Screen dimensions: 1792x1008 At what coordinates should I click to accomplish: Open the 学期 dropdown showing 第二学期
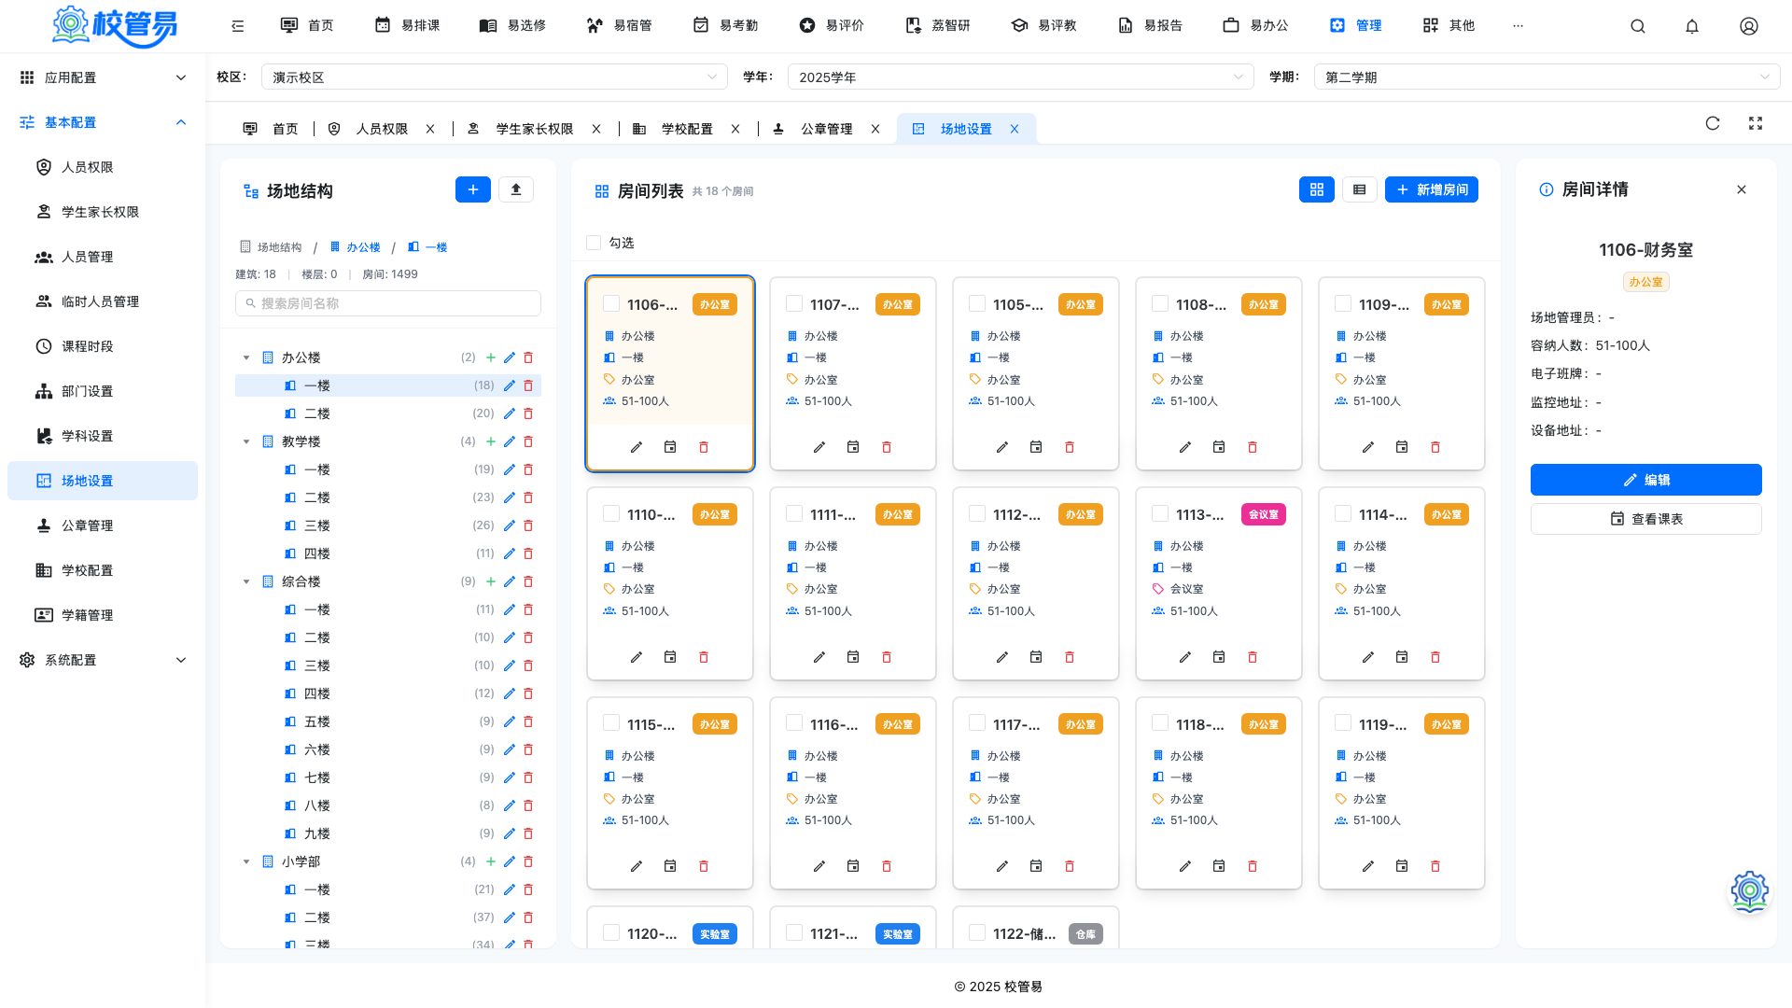click(x=1547, y=77)
